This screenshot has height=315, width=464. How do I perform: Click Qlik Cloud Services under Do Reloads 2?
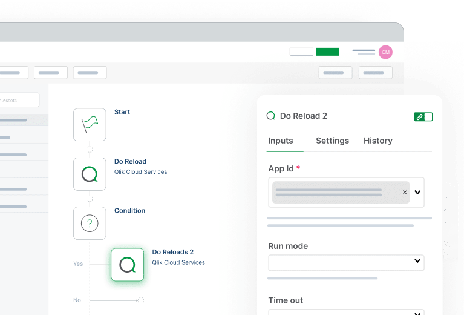(x=178, y=262)
